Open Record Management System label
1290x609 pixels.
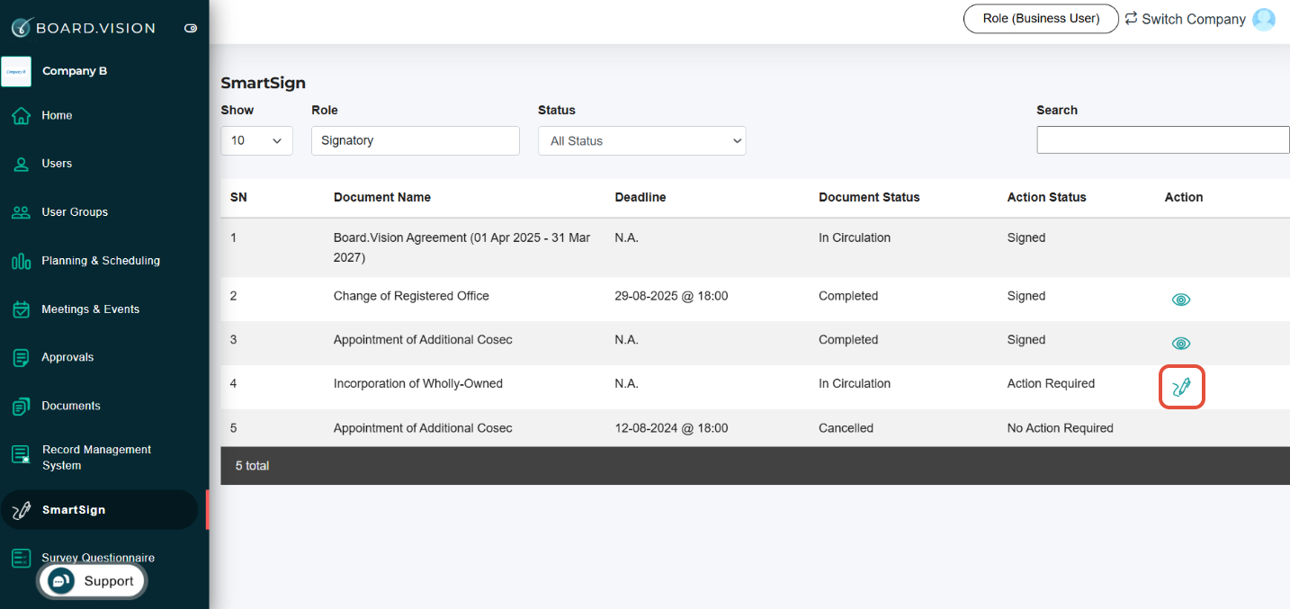[96, 458]
